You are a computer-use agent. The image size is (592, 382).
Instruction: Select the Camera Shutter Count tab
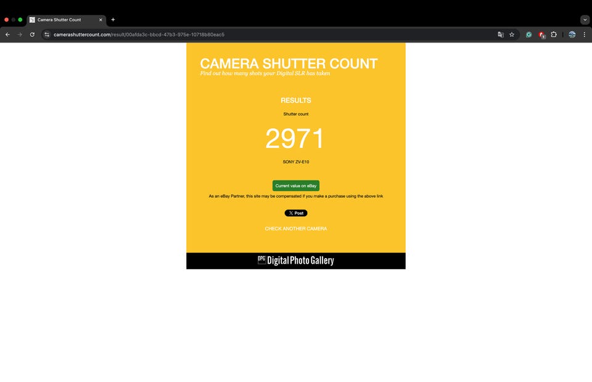(x=66, y=20)
